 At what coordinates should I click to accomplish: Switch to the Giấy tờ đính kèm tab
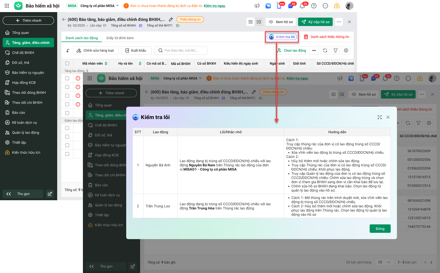[120, 38]
